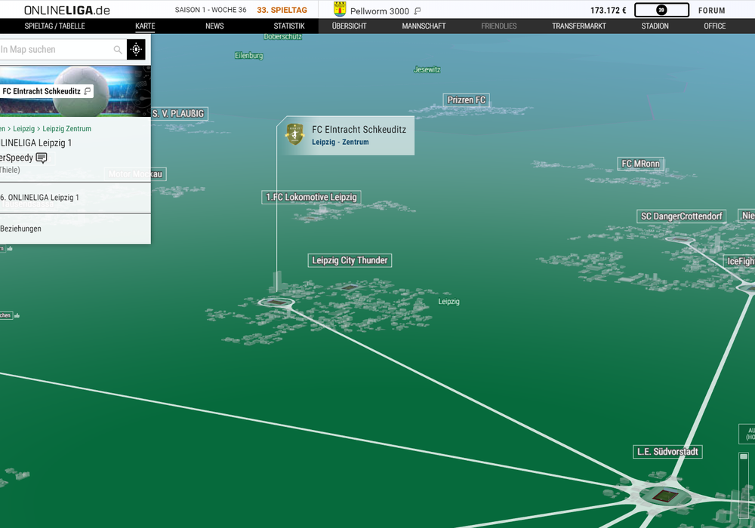Click the Leipzig City Thunder label
The width and height of the screenshot is (755, 528).
350,260
